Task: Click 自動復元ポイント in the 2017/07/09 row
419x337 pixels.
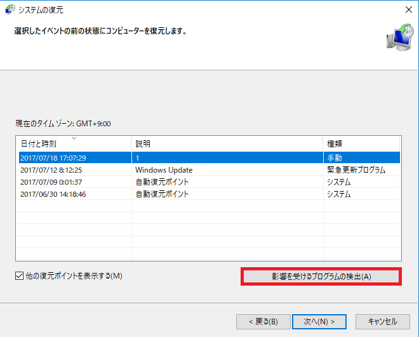Action: coord(162,182)
